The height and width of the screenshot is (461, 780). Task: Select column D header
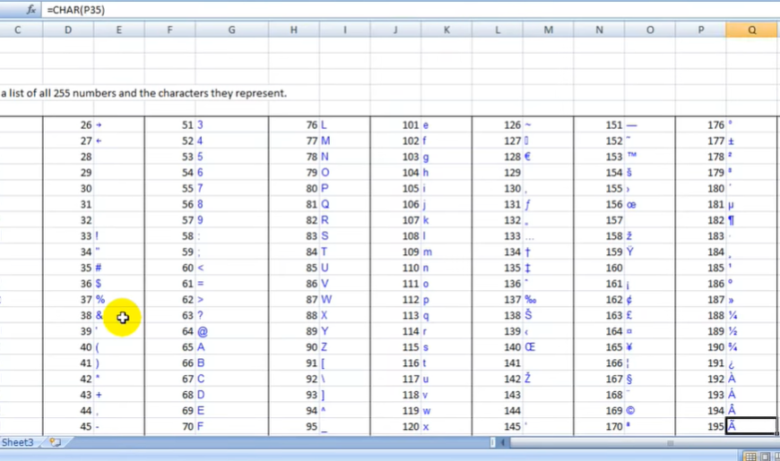tap(68, 30)
